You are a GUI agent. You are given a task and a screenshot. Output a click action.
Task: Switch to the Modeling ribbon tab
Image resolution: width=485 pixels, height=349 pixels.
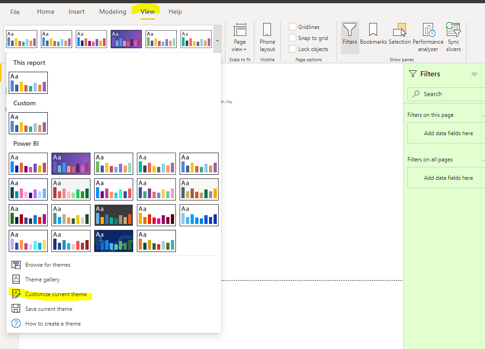[113, 11]
